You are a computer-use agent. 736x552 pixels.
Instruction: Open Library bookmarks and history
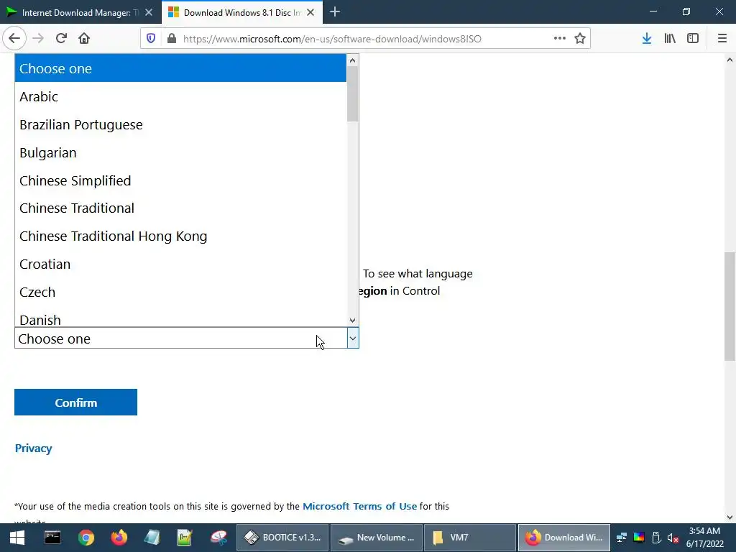pos(670,39)
